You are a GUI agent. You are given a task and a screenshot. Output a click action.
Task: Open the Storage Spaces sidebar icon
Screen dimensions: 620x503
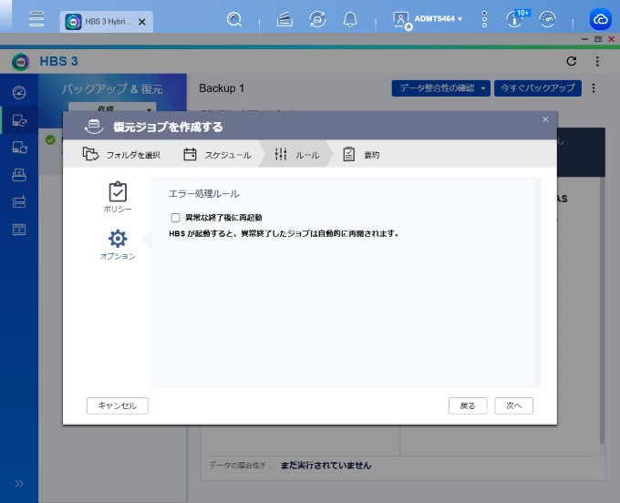click(x=19, y=202)
